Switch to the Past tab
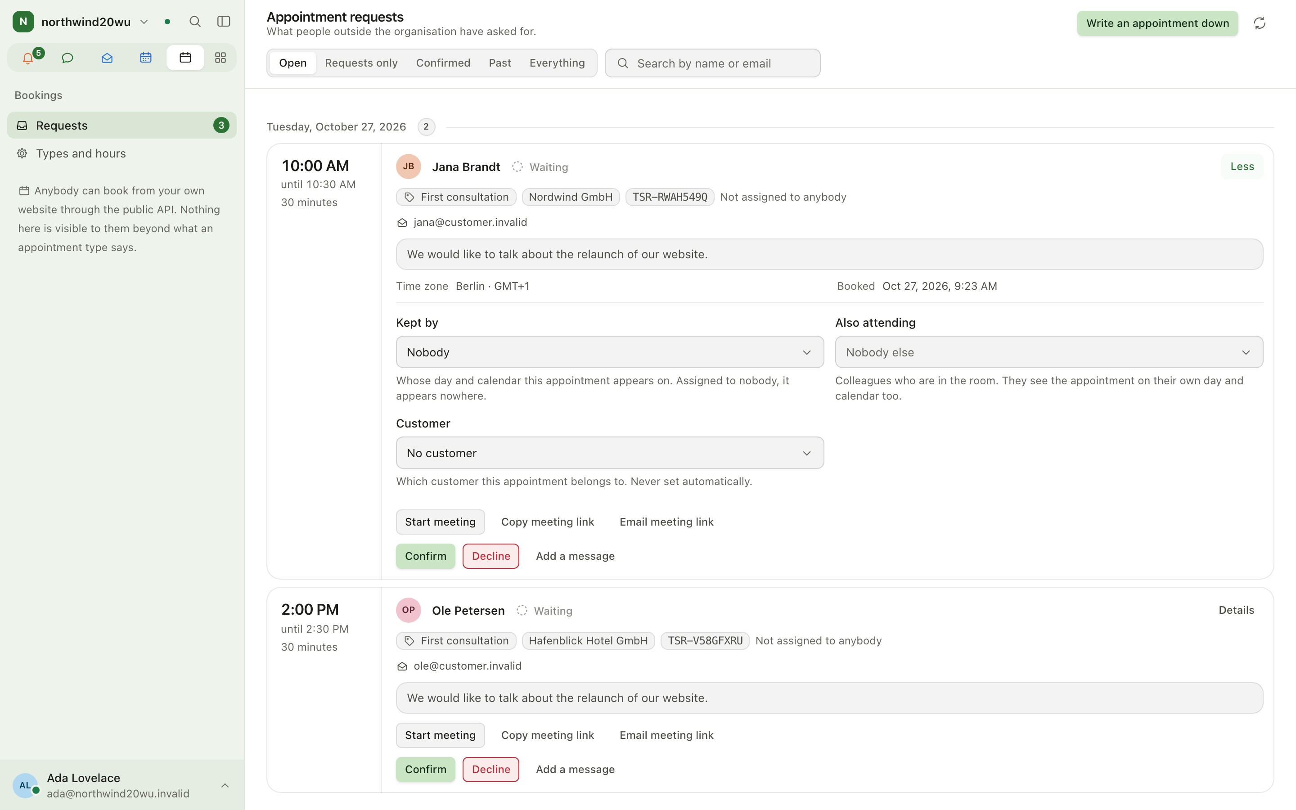 (499, 63)
